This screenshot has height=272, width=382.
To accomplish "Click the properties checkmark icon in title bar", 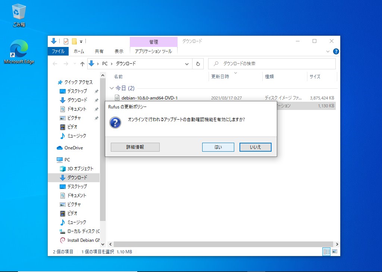I will pyautogui.click(x=66, y=41).
